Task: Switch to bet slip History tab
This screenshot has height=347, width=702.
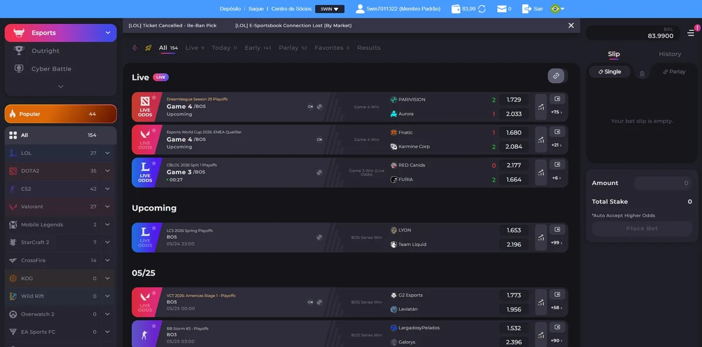Action: [670, 54]
